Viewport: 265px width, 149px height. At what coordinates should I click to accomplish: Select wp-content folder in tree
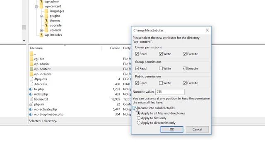[x=53, y=6]
